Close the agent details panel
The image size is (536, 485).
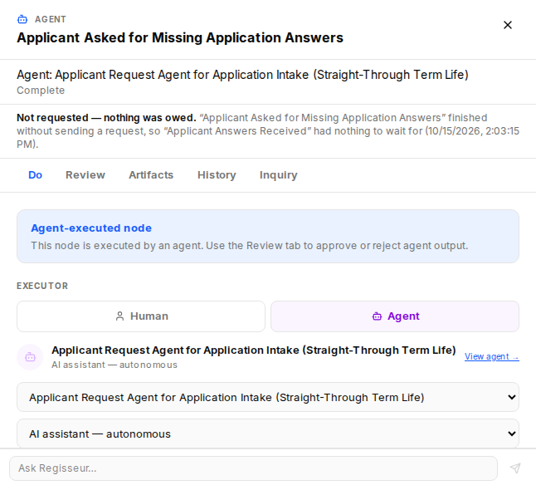coord(507,25)
